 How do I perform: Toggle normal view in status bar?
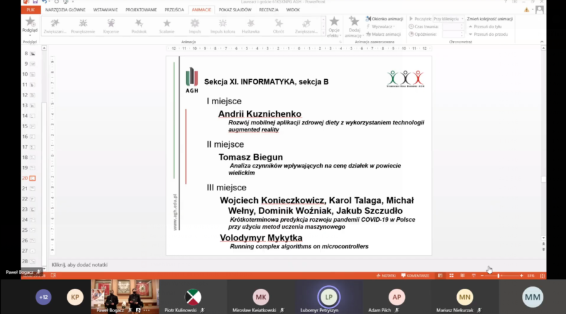click(x=440, y=275)
